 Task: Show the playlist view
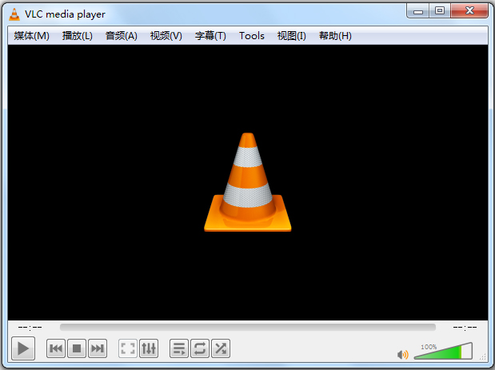[179, 348]
